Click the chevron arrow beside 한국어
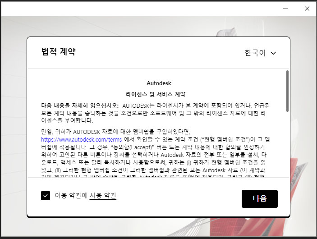The height and width of the screenshot is (239, 317). pos(273,53)
